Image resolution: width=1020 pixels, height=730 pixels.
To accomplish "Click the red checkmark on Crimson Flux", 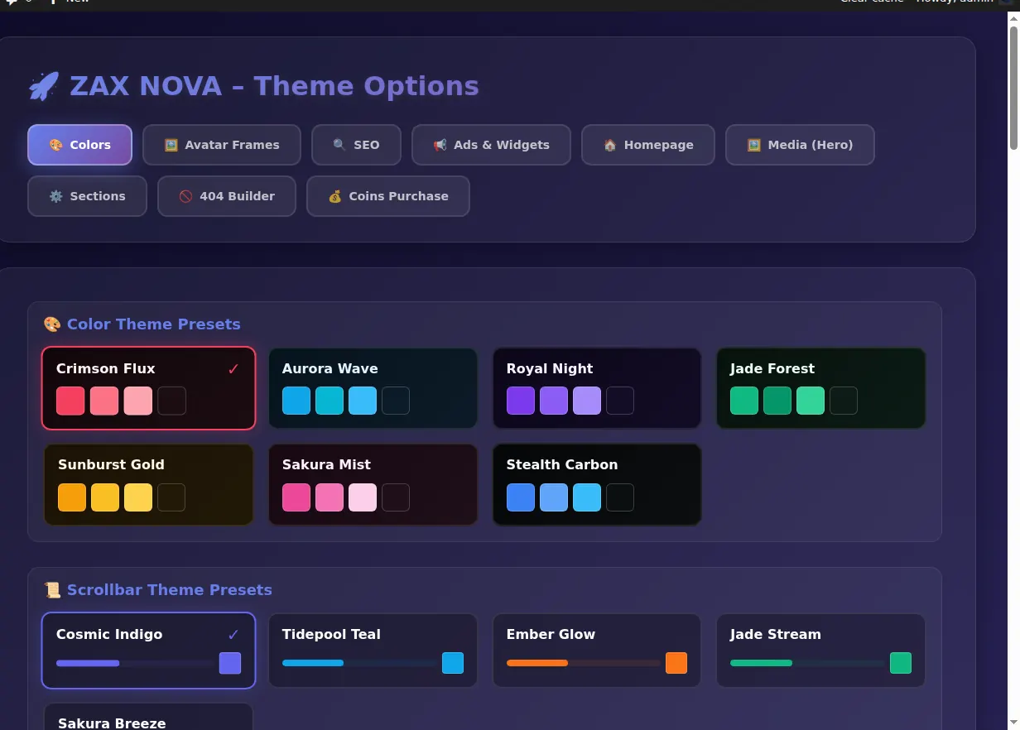I will pyautogui.click(x=233, y=369).
